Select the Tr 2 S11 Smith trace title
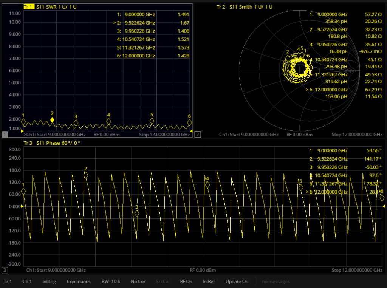 245,7
